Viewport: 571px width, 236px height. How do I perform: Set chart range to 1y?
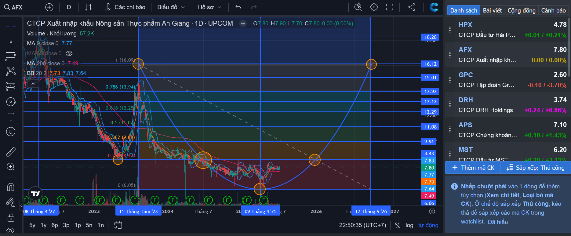[43, 225]
